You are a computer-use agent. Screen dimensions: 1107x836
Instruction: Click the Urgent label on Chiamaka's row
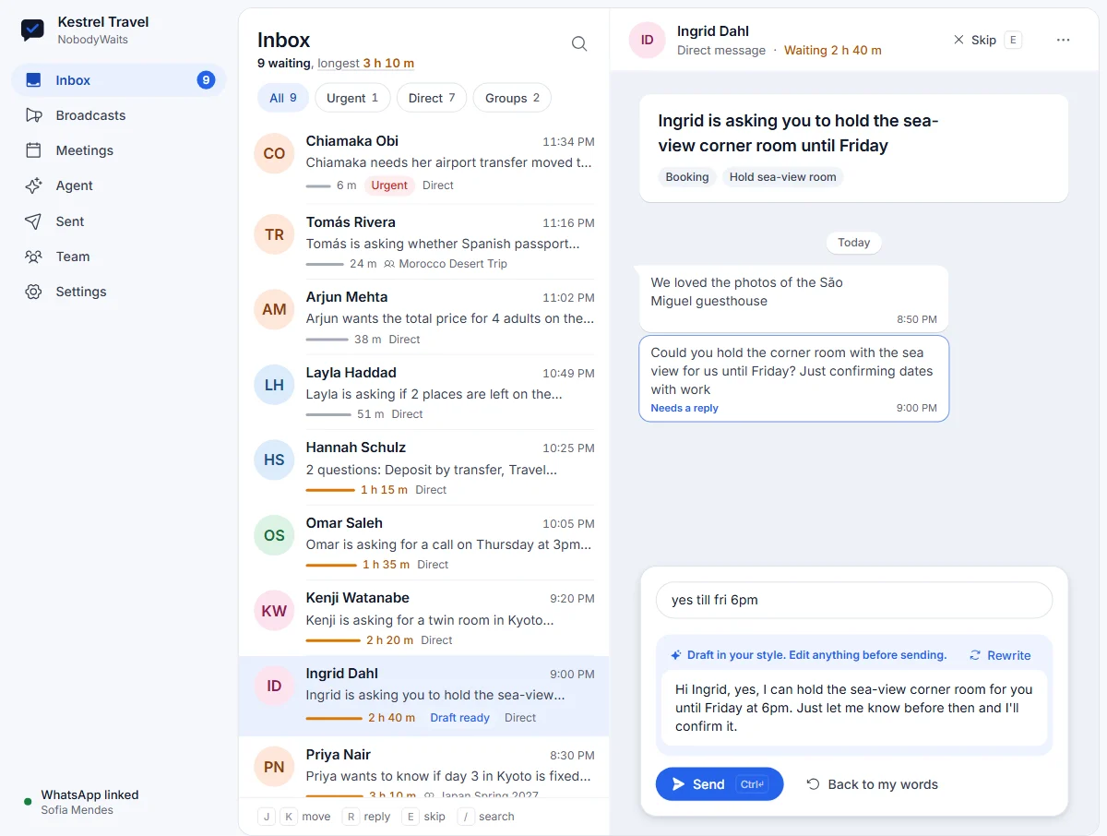coord(389,185)
